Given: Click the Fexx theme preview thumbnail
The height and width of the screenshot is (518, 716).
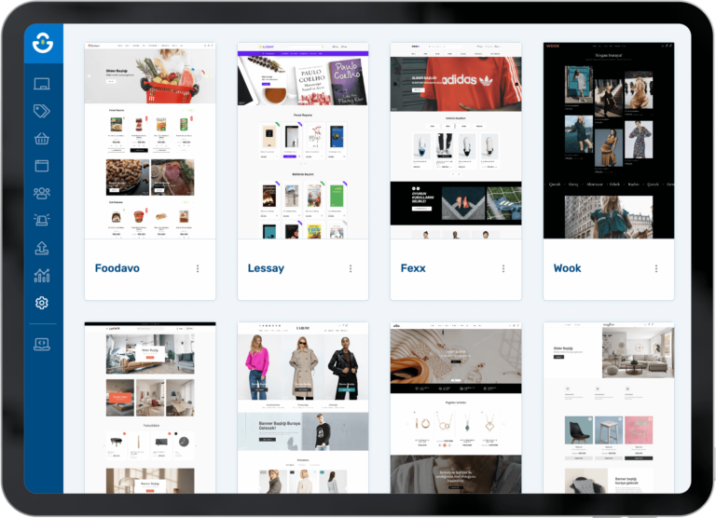Looking at the screenshot, I should pyautogui.click(x=456, y=140).
